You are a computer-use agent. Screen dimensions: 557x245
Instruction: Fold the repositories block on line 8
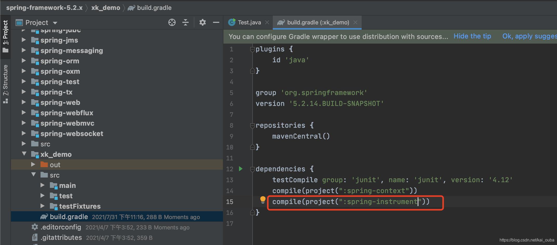252,125
